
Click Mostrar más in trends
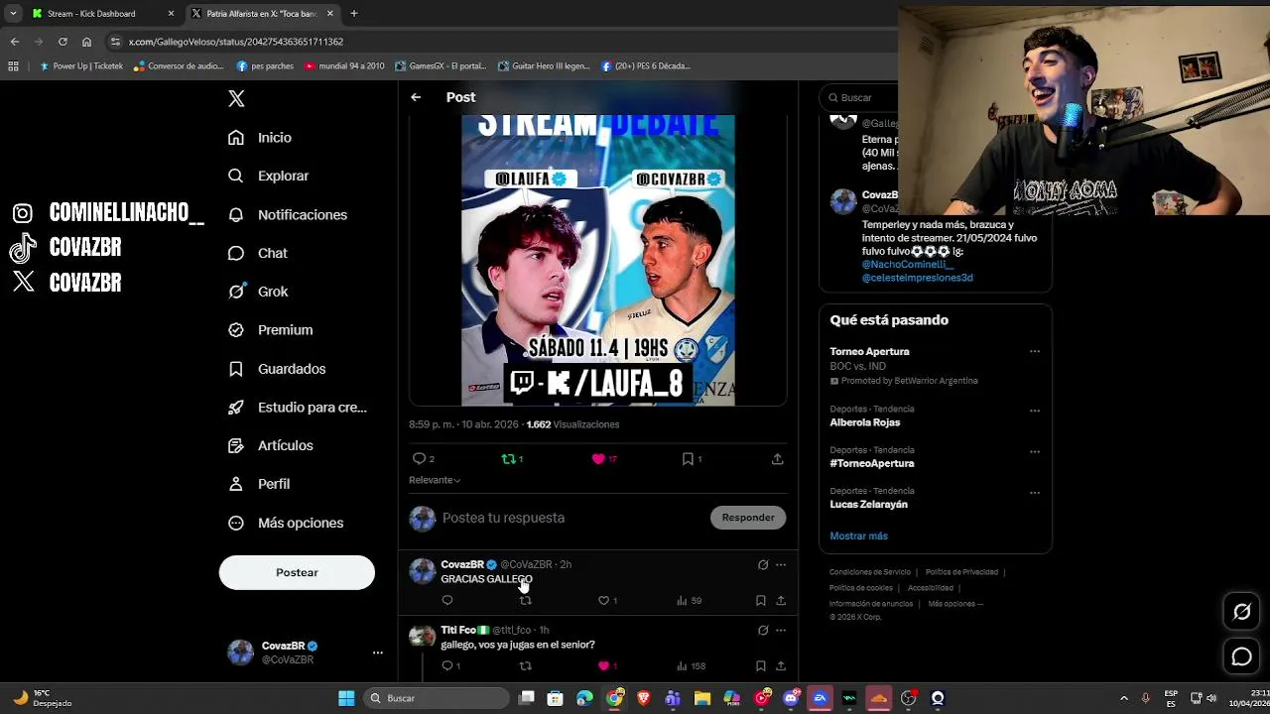tap(858, 535)
